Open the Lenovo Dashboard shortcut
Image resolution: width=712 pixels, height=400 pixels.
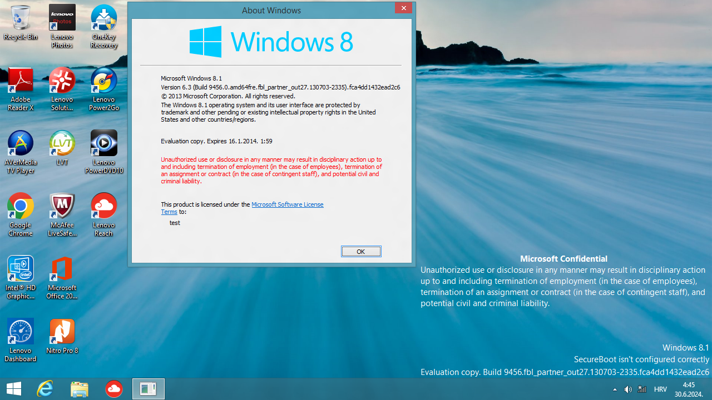[21, 340]
